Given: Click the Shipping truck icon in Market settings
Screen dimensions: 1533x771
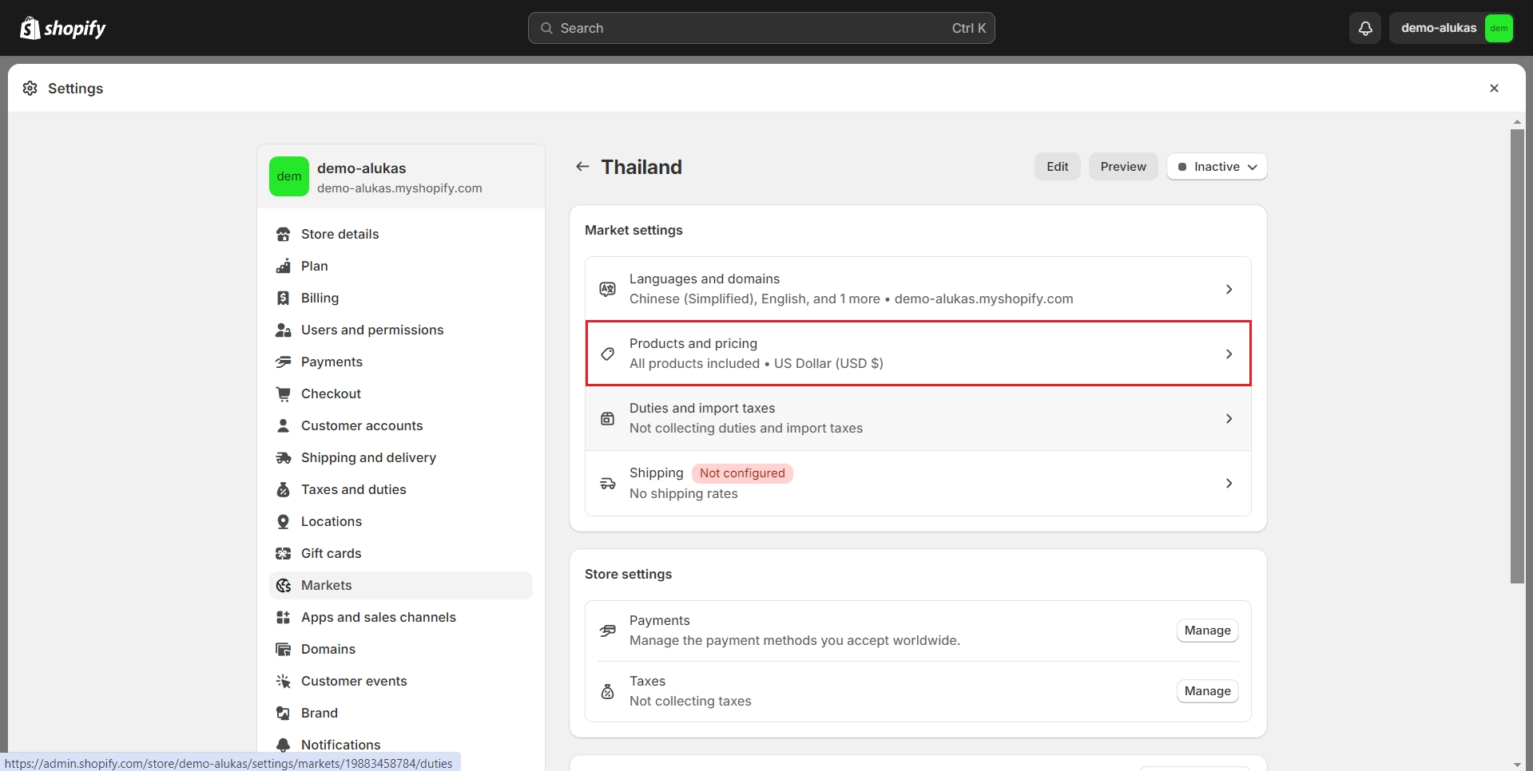Looking at the screenshot, I should 608,484.
